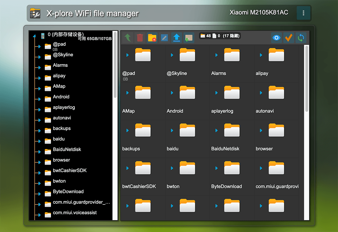The image size is (338, 232).
Task: Expand arrow beside grid folder Android
Action: point(172,93)
